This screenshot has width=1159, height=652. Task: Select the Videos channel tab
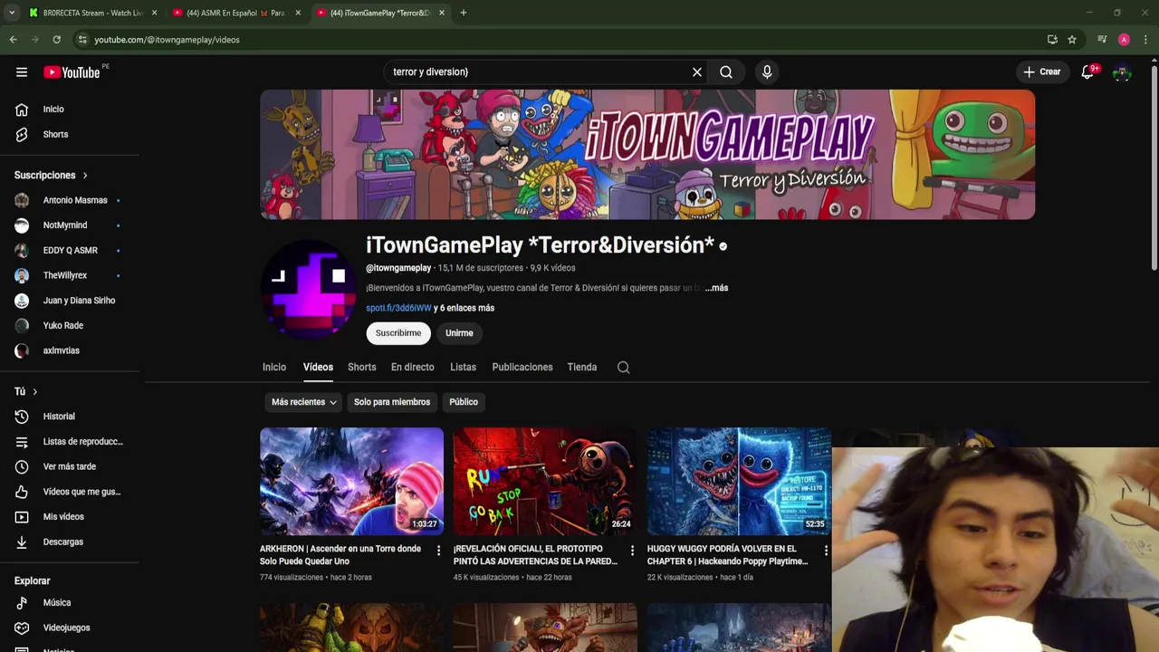318,368
